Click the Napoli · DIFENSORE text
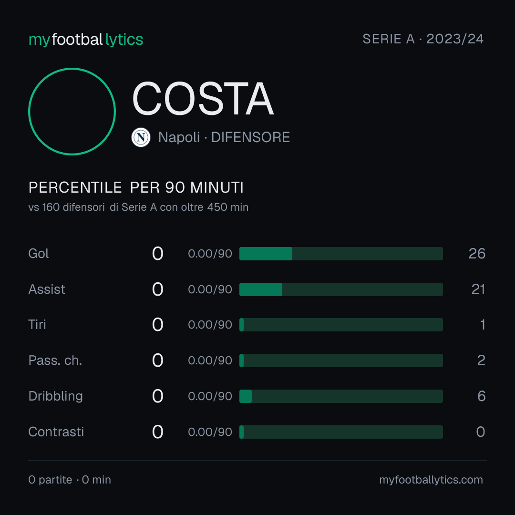Image resolution: width=515 pixels, height=515 pixels. tap(224, 137)
